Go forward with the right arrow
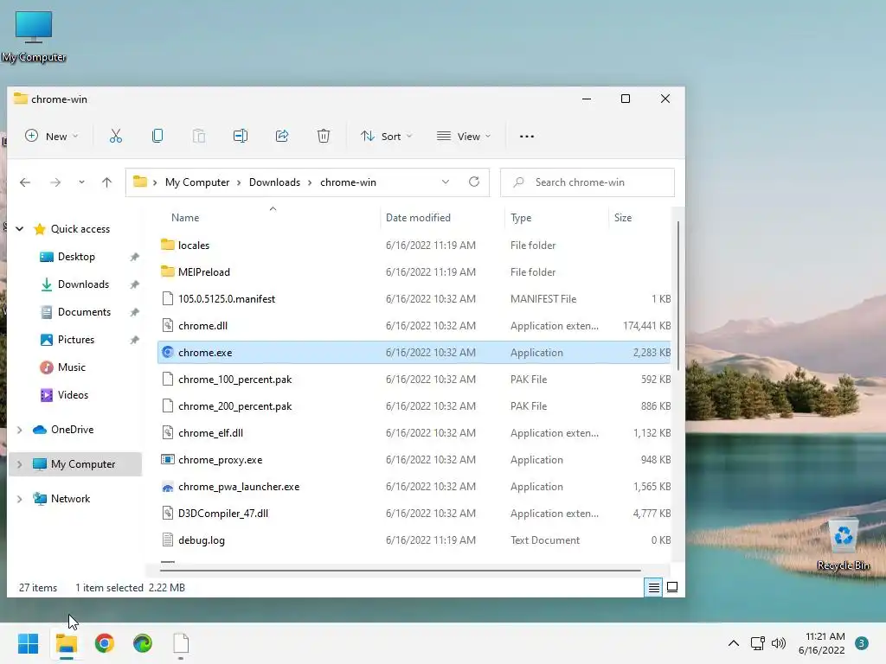Viewport: 886px width, 664px height. pyautogui.click(x=55, y=182)
